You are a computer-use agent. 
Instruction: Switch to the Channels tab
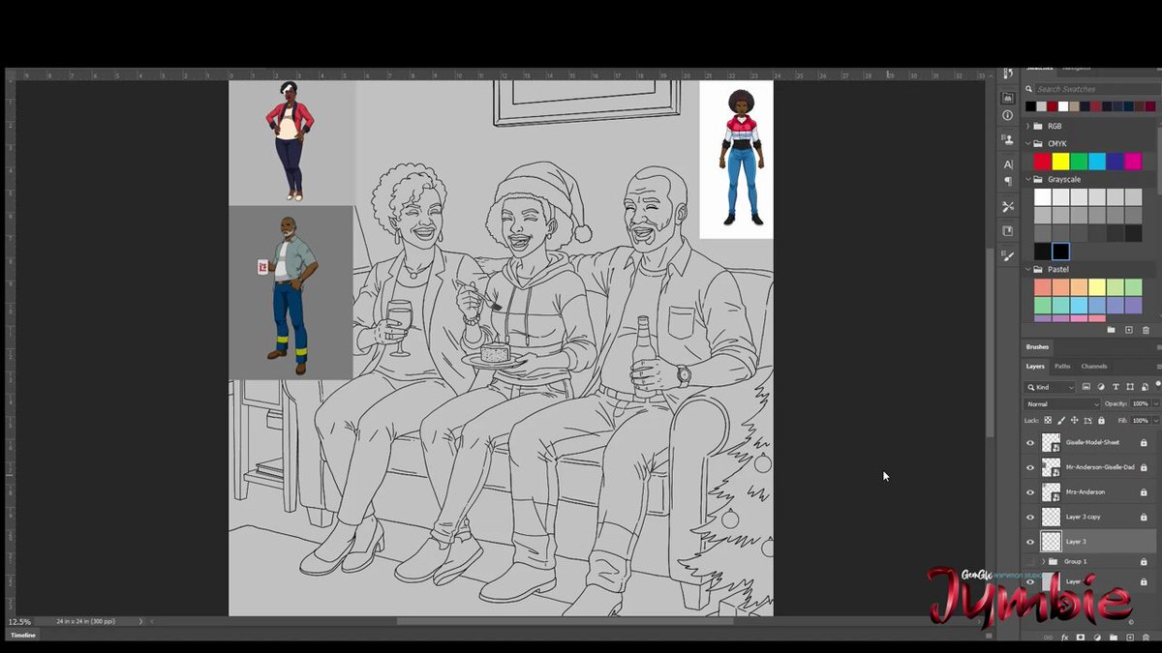coord(1094,367)
